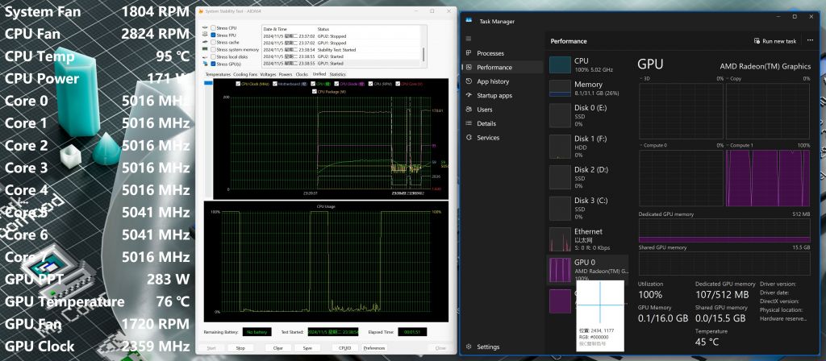The width and height of the screenshot is (826, 361).
Task: Open the Users page icon
Action: (469, 110)
